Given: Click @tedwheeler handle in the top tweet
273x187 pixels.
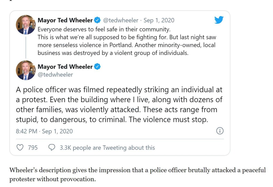Looking at the screenshot, I should pyautogui.click(x=121, y=20).
